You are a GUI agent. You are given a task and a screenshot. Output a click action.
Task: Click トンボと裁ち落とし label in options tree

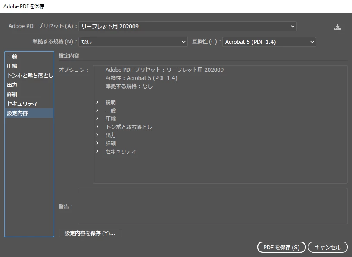[129, 127]
